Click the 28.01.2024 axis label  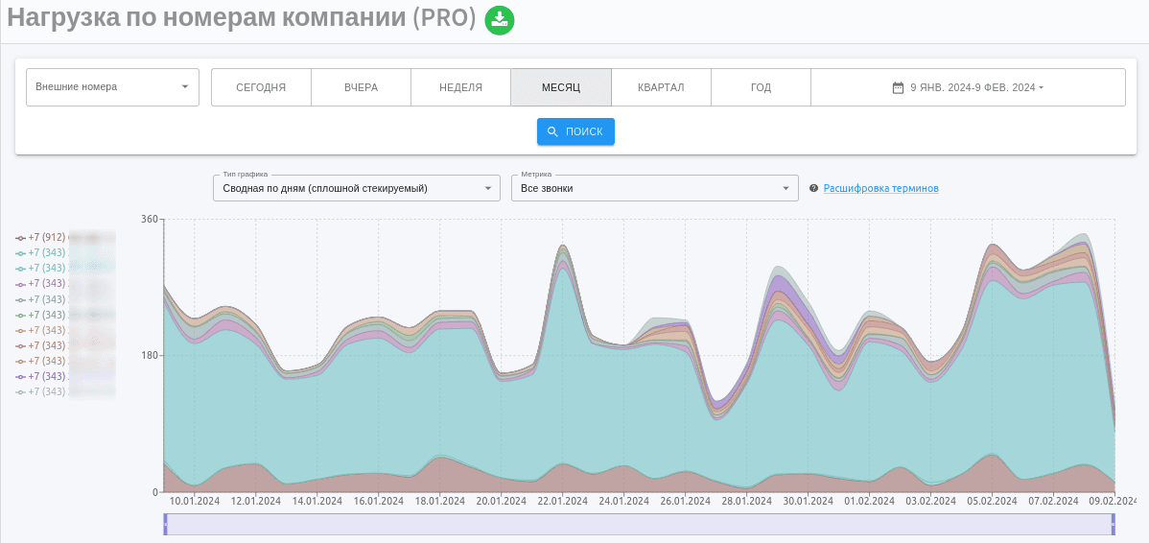pyautogui.click(x=746, y=502)
